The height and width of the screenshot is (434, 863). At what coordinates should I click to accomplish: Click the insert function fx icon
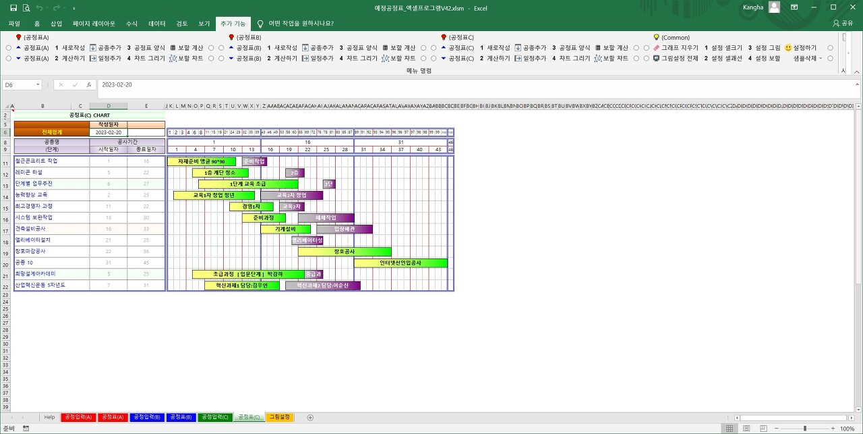(89, 85)
